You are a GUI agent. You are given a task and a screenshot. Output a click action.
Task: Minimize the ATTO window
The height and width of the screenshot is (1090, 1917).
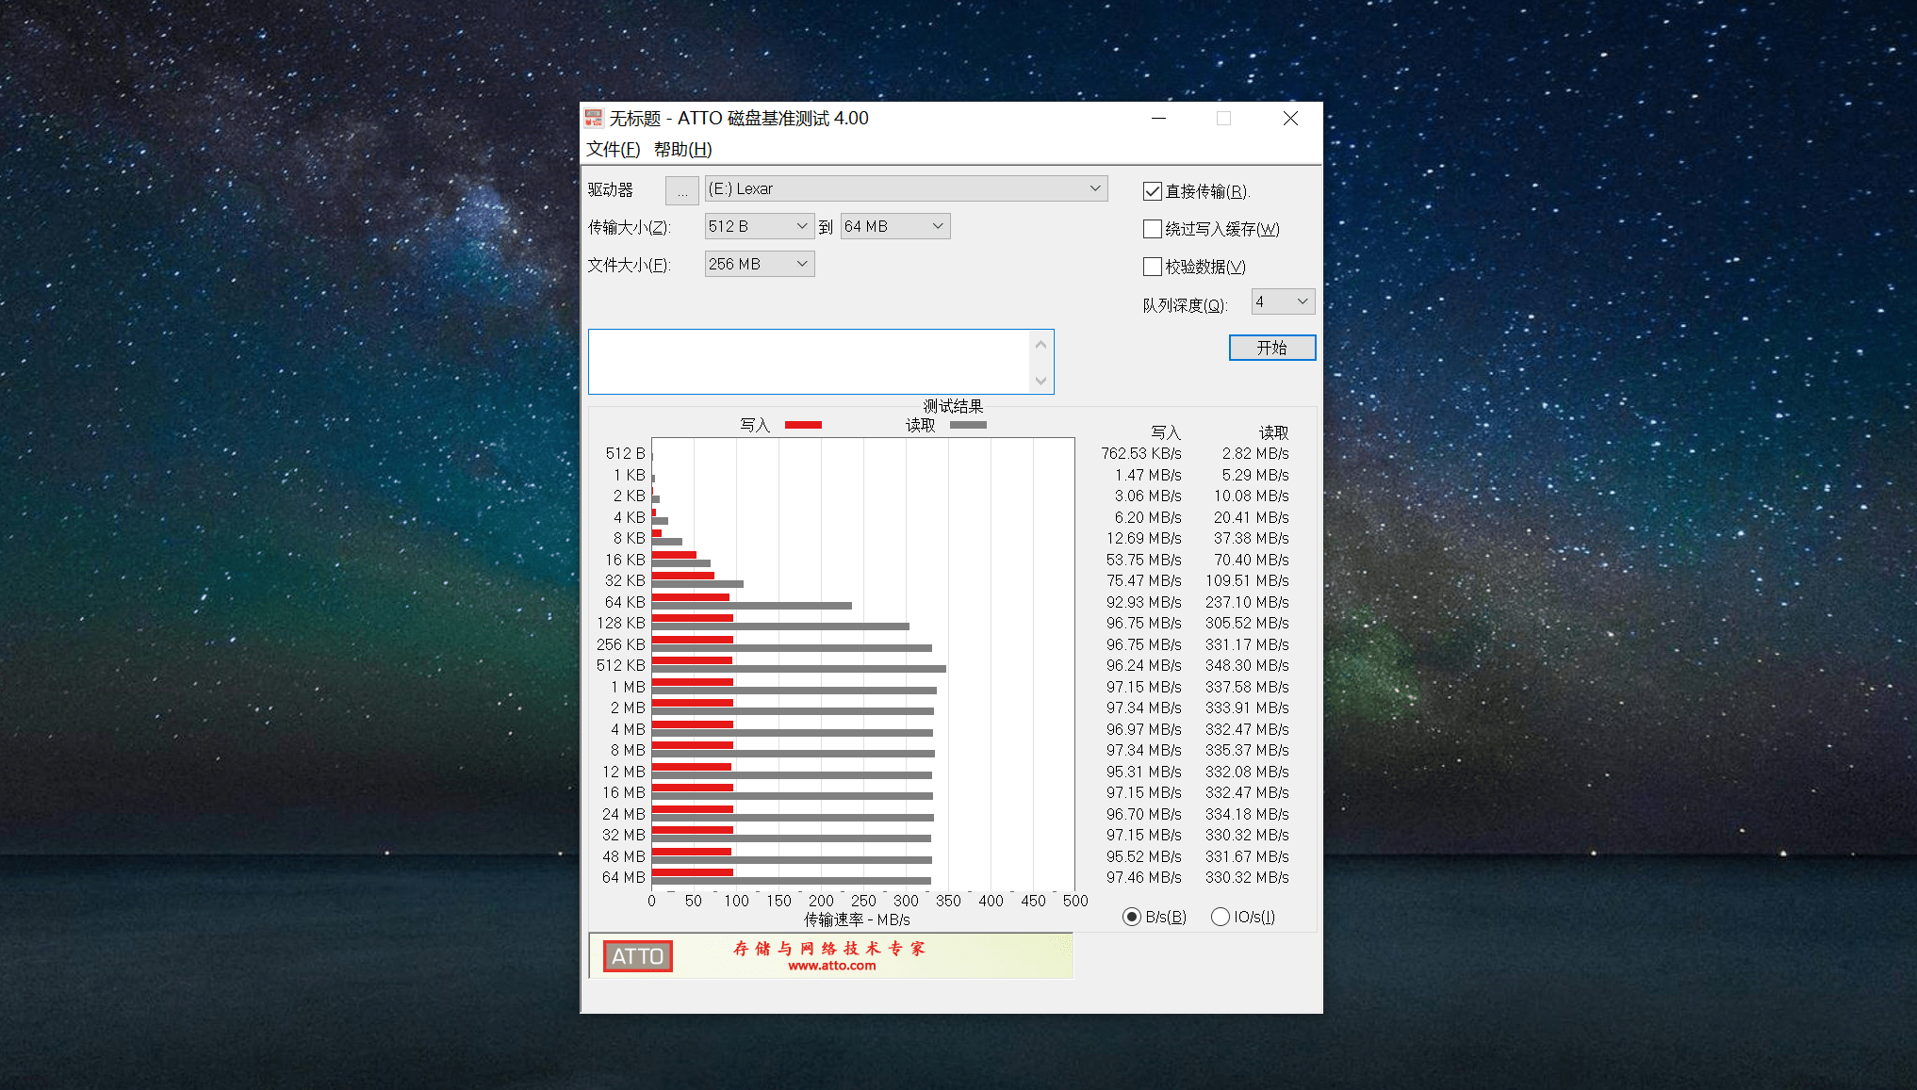(1159, 118)
